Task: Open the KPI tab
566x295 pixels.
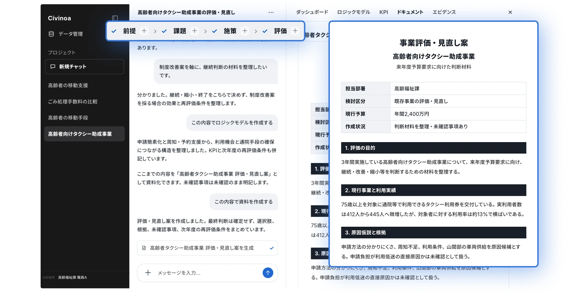Action: click(384, 12)
